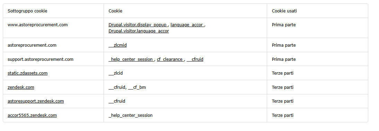Click the underlined __cfruid link
Viewport: 379px width, 131px height.
click(x=195, y=59)
